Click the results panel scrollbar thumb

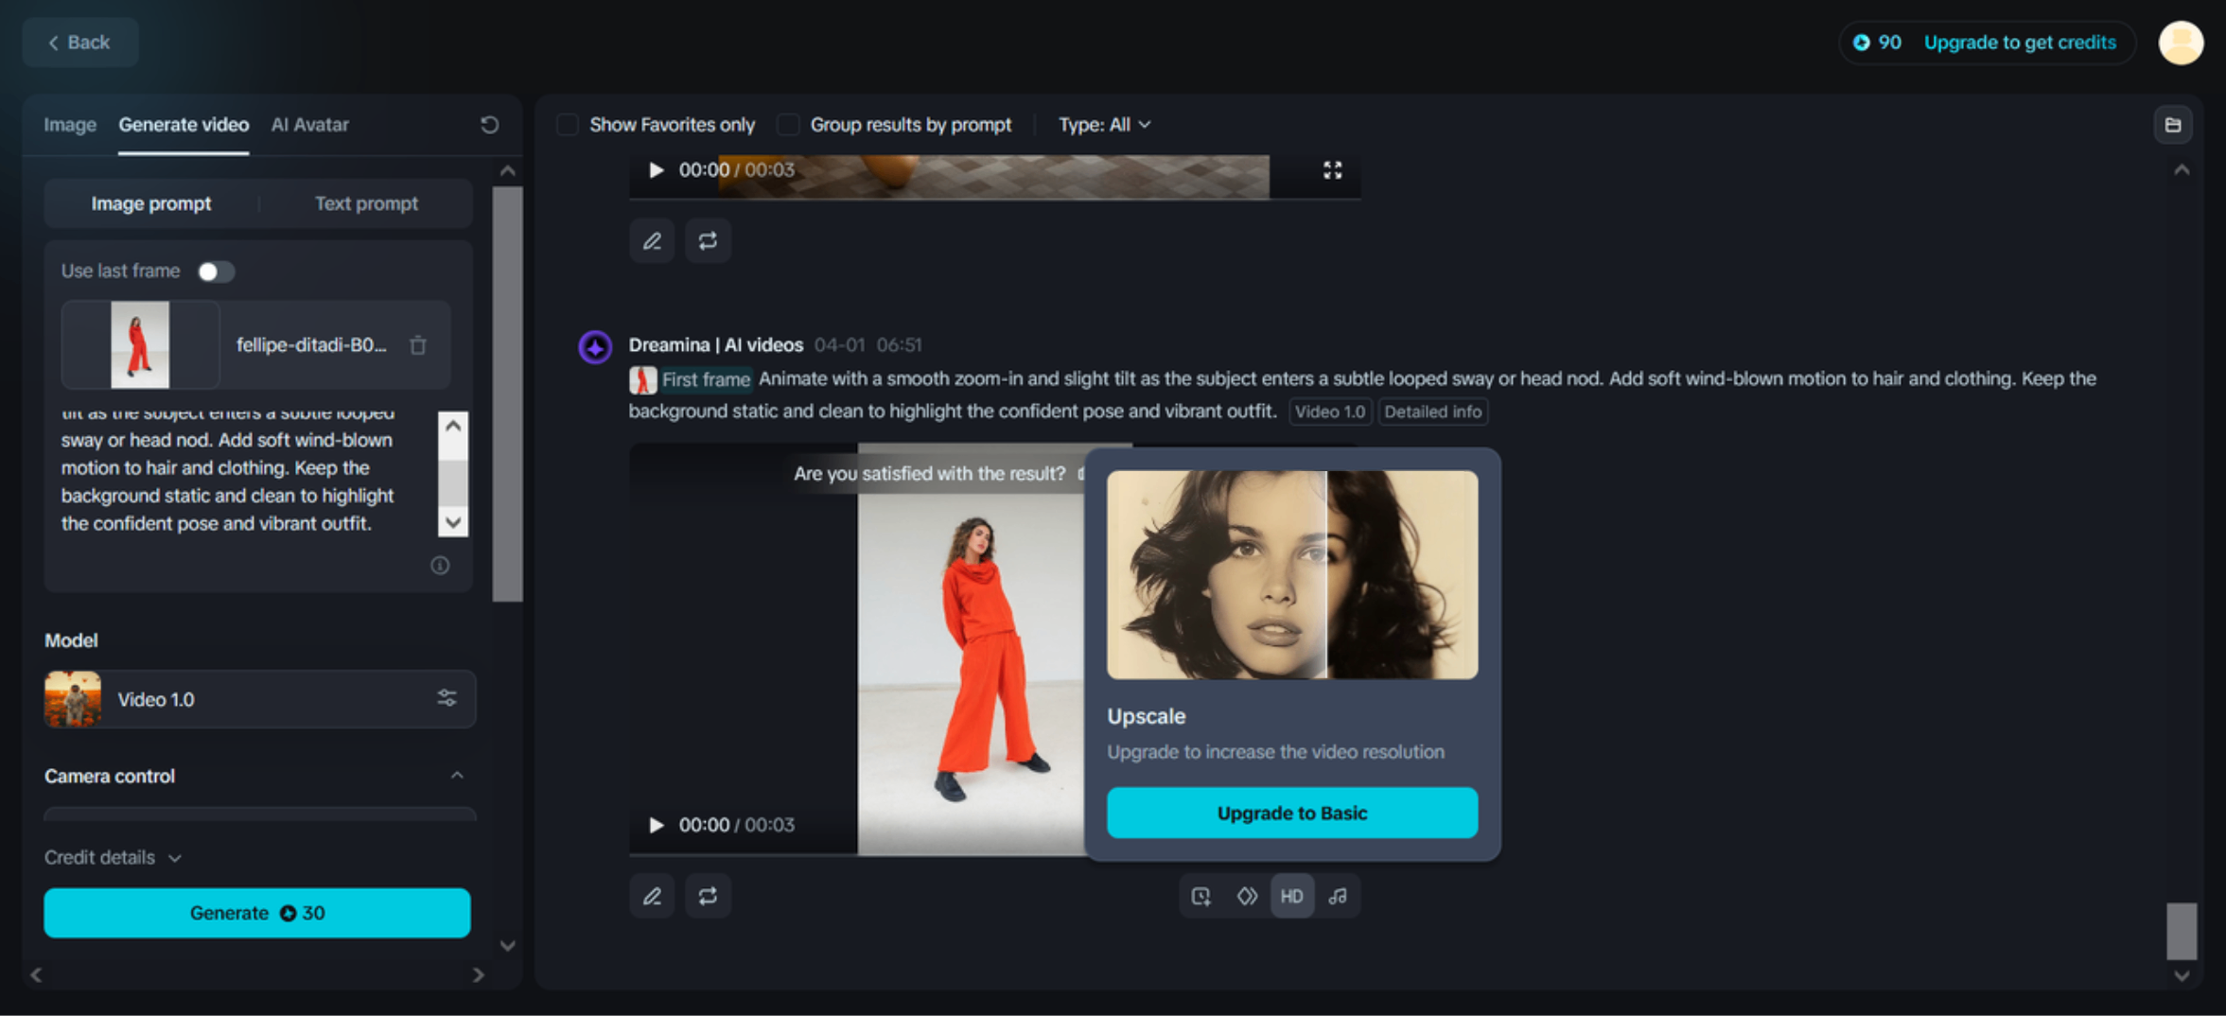(x=2182, y=931)
